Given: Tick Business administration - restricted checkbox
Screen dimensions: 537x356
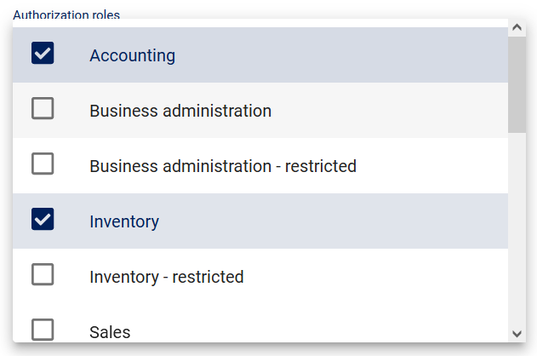Looking at the screenshot, I should tap(43, 164).
